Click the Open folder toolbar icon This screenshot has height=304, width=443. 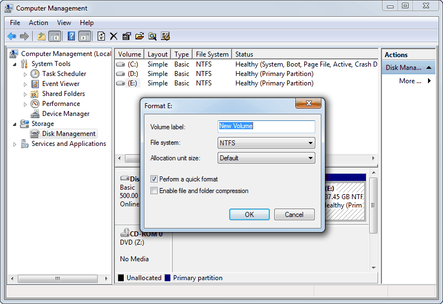pyautogui.click(x=139, y=36)
